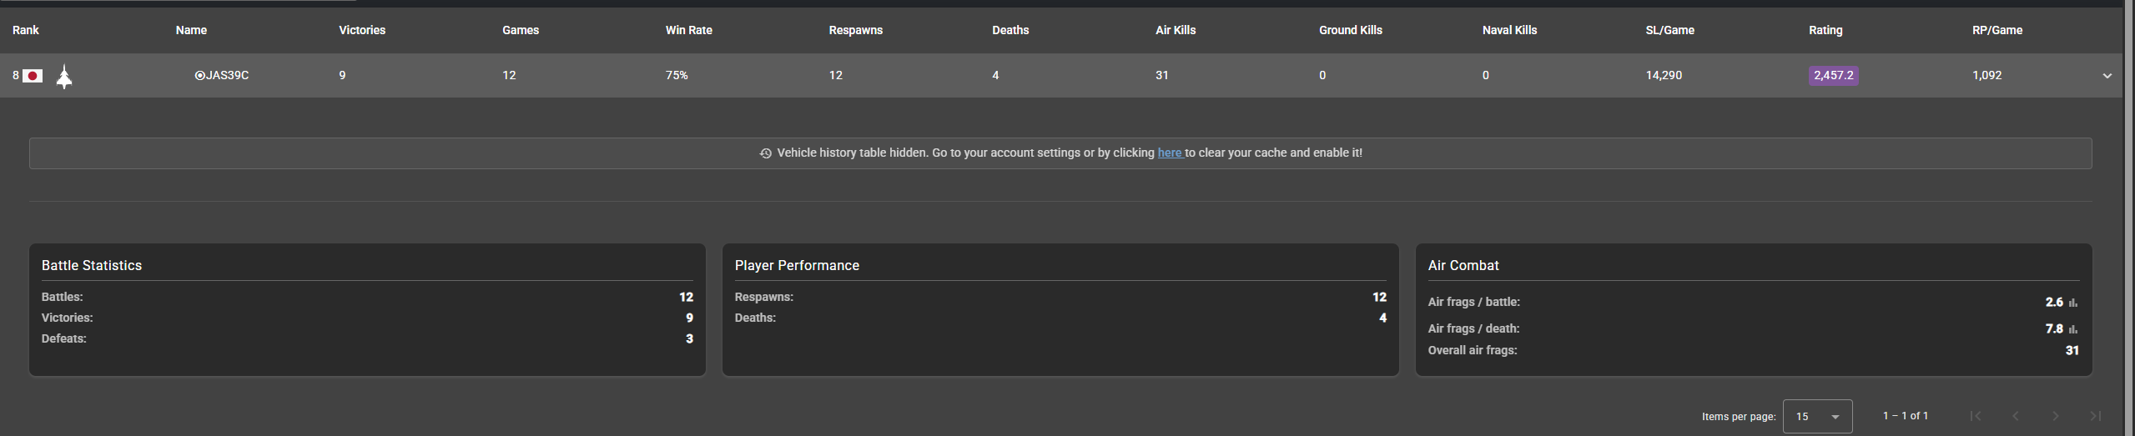Screen dimensions: 2135x436
Task: Jump to the last page of results
Action: click(x=2095, y=416)
